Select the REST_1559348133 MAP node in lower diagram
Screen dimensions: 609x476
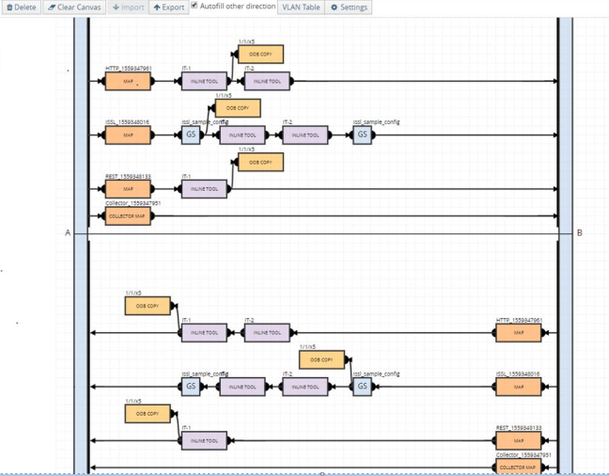coord(519,440)
